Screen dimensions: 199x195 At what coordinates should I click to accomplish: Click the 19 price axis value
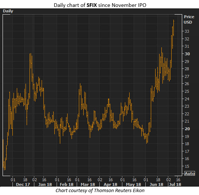187,136
